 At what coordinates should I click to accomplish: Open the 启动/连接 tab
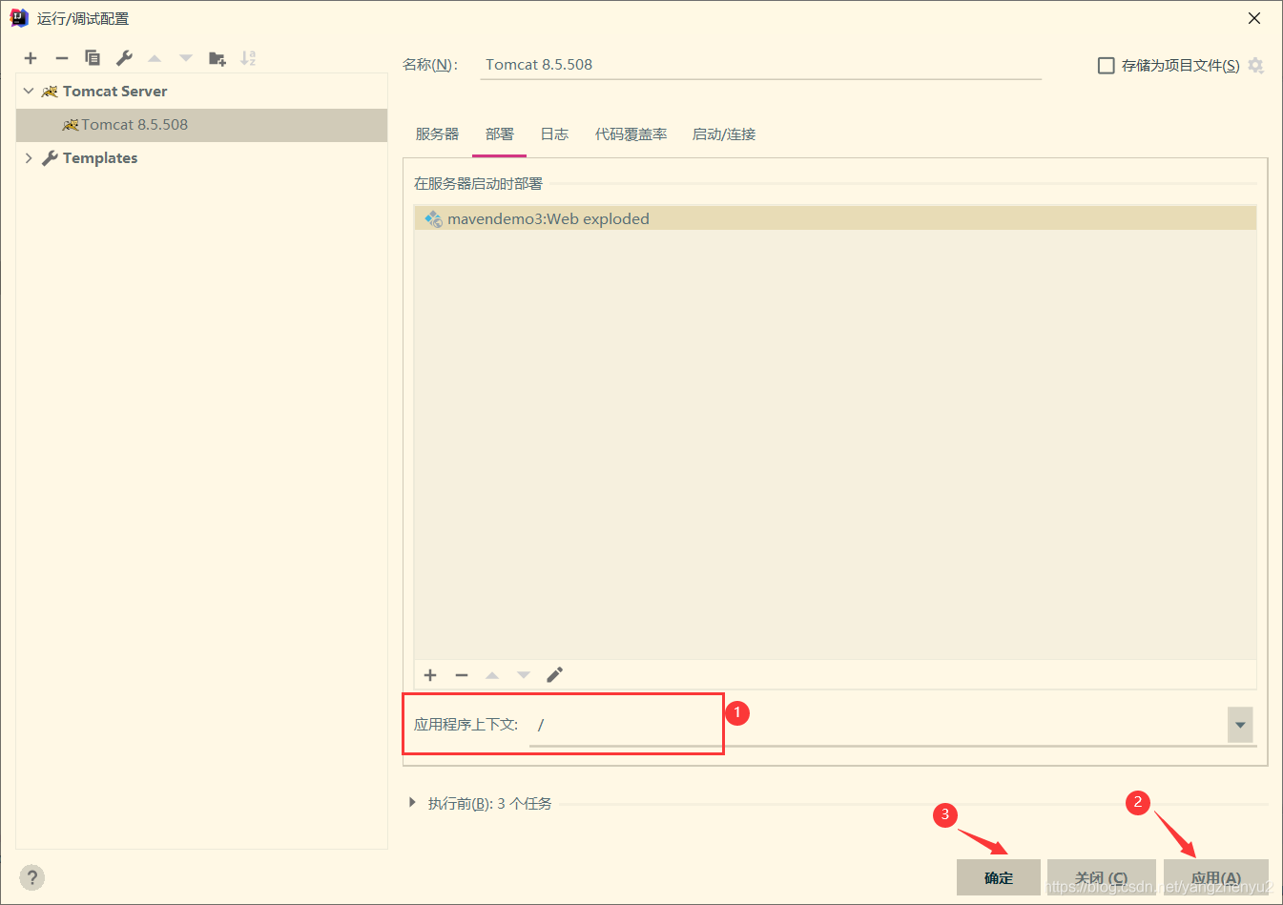click(724, 134)
